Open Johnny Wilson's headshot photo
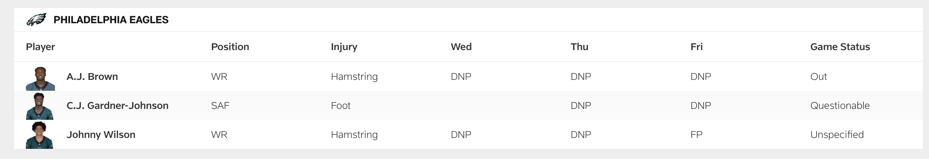The height and width of the screenshot is (159, 929). point(39,135)
